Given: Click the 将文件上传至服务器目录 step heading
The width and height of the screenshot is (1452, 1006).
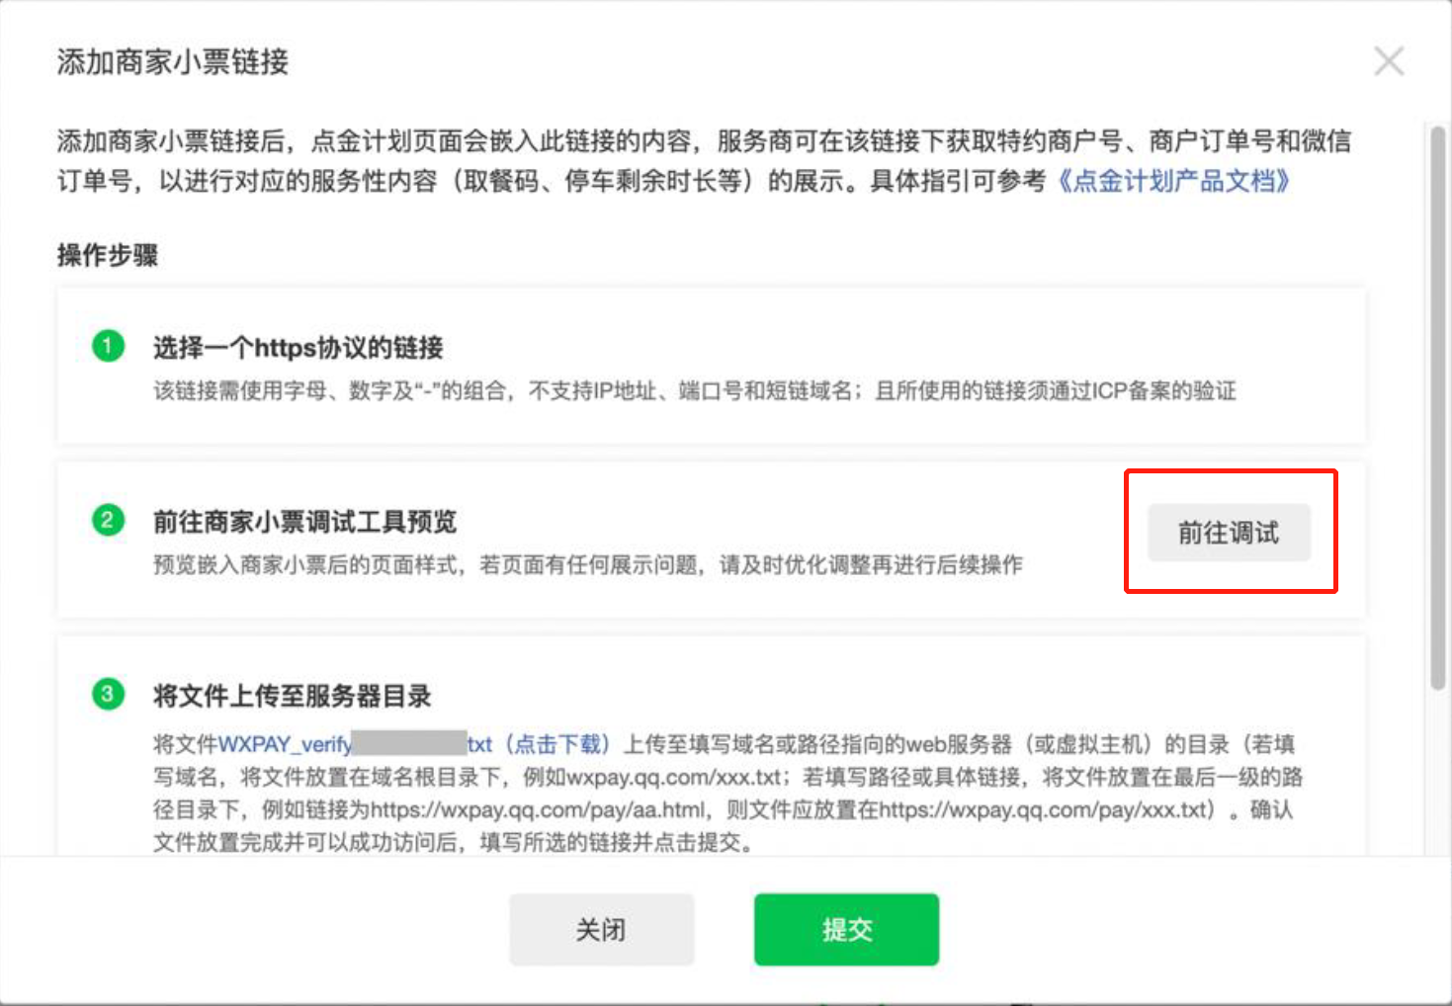Looking at the screenshot, I should (292, 696).
